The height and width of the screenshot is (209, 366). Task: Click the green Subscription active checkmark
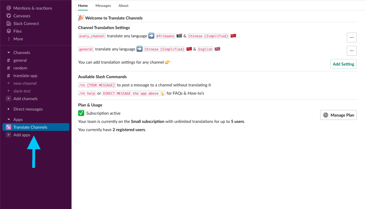[81, 113]
